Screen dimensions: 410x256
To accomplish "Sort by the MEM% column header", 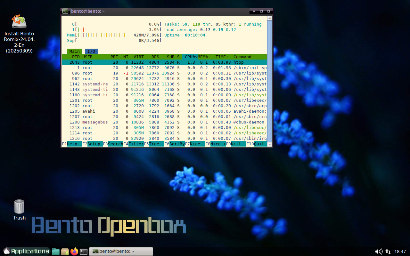I will click(203, 57).
